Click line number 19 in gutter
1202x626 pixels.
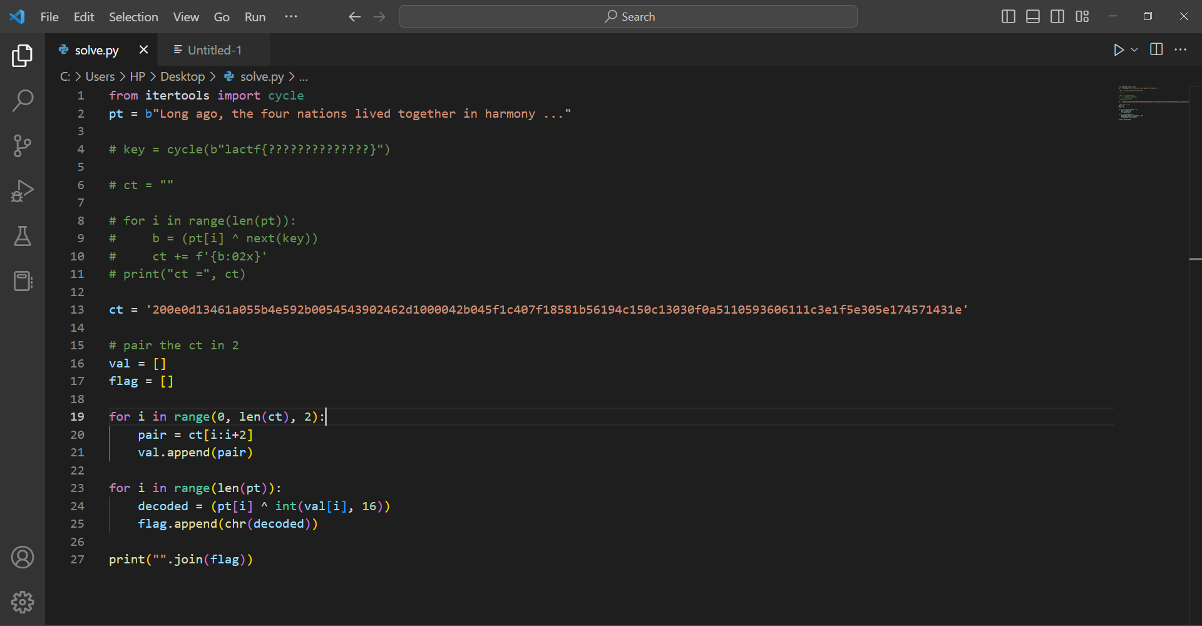(77, 417)
